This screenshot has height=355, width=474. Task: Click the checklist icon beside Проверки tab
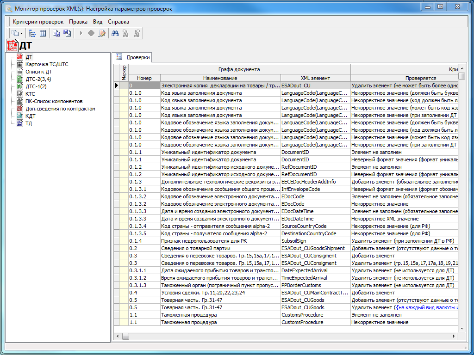coord(119,57)
